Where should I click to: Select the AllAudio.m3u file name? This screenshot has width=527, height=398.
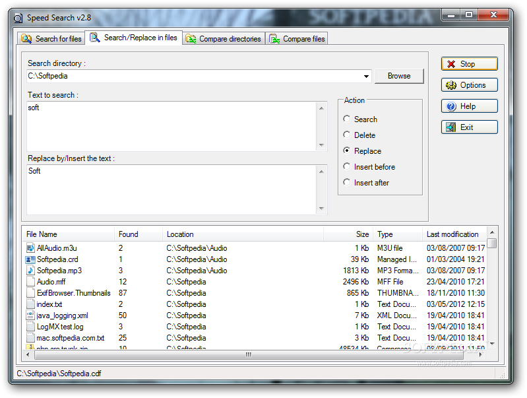(57, 248)
